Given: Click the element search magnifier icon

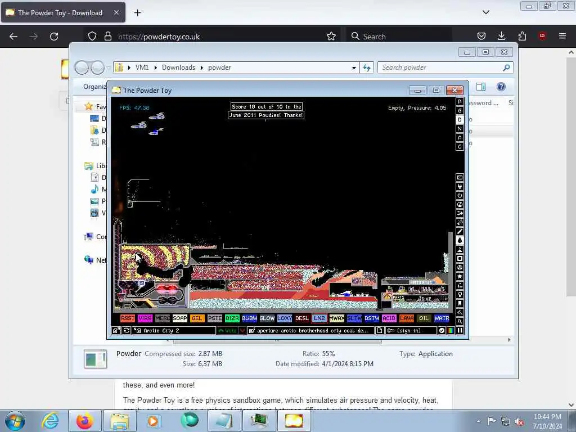Looking at the screenshot, I should (460, 321).
